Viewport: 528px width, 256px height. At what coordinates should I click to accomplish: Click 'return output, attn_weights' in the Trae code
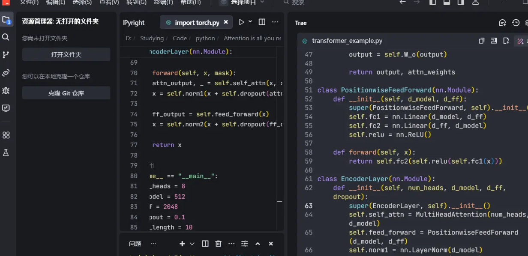point(402,72)
